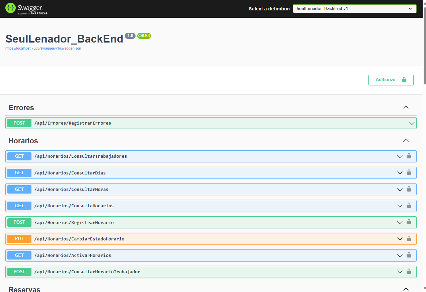Open the swagger.json link

point(43,48)
